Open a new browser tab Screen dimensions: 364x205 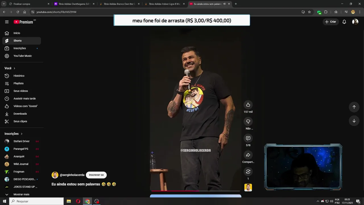click(236, 4)
